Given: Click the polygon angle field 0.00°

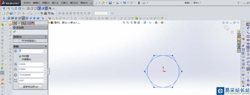Looking at the screenshot, I should (31, 81).
